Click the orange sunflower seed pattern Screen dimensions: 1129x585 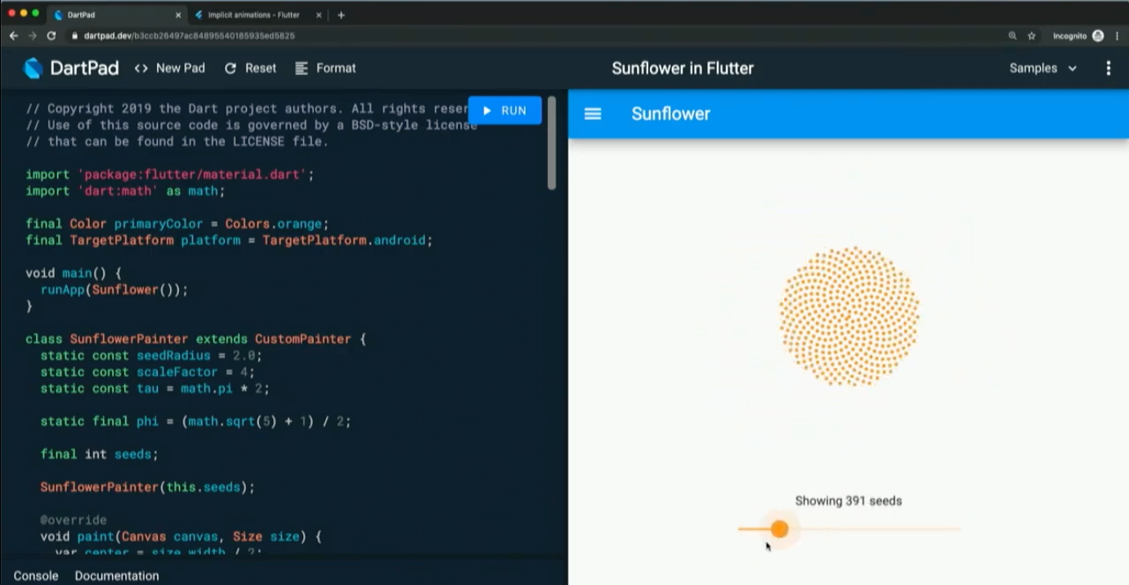point(849,316)
